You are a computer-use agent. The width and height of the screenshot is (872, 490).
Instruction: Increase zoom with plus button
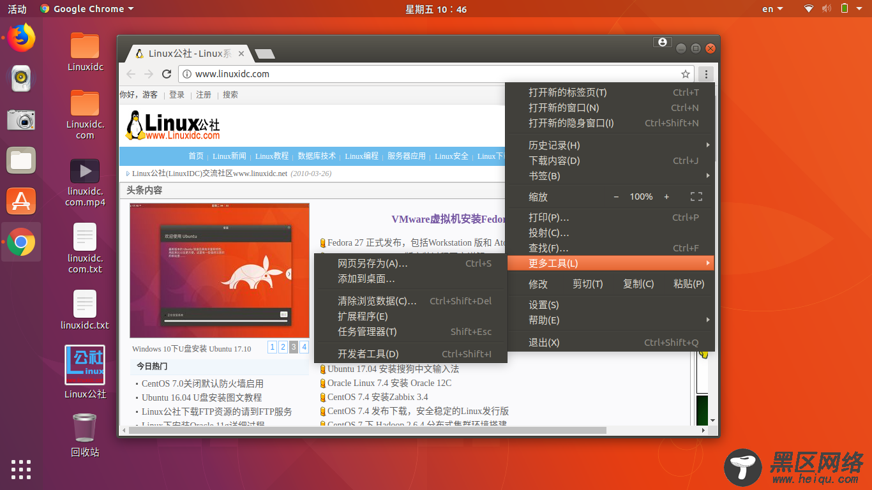pos(666,197)
